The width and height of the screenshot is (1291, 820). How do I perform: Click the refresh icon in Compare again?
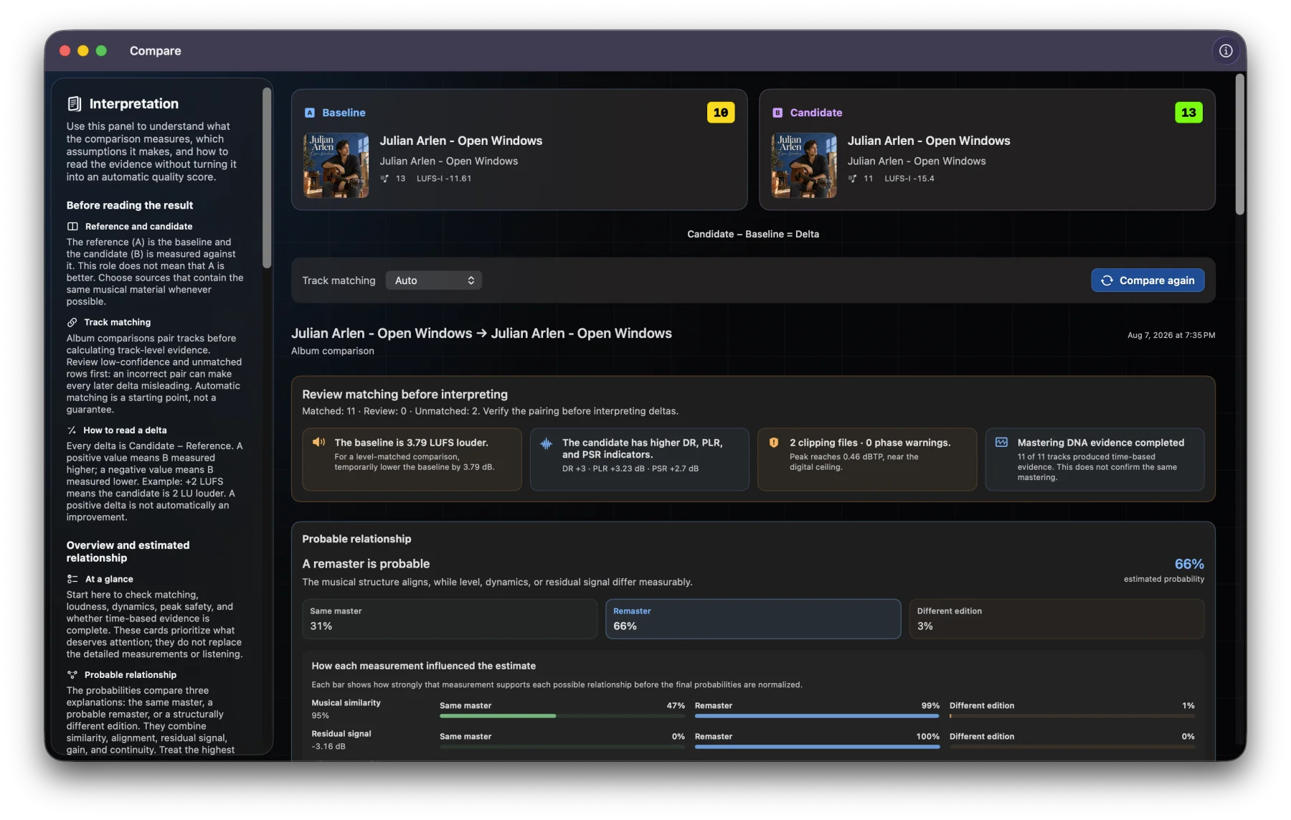point(1107,281)
